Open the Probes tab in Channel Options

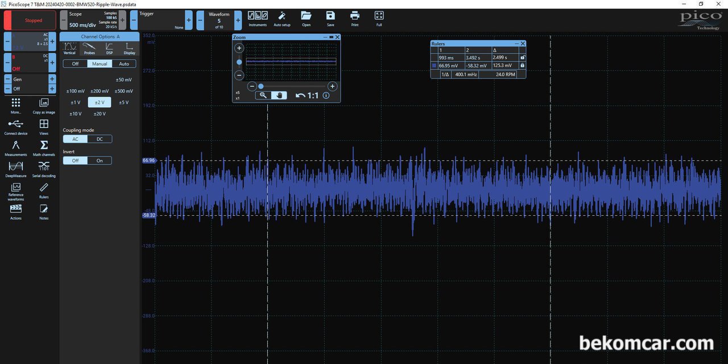click(x=89, y=49)
